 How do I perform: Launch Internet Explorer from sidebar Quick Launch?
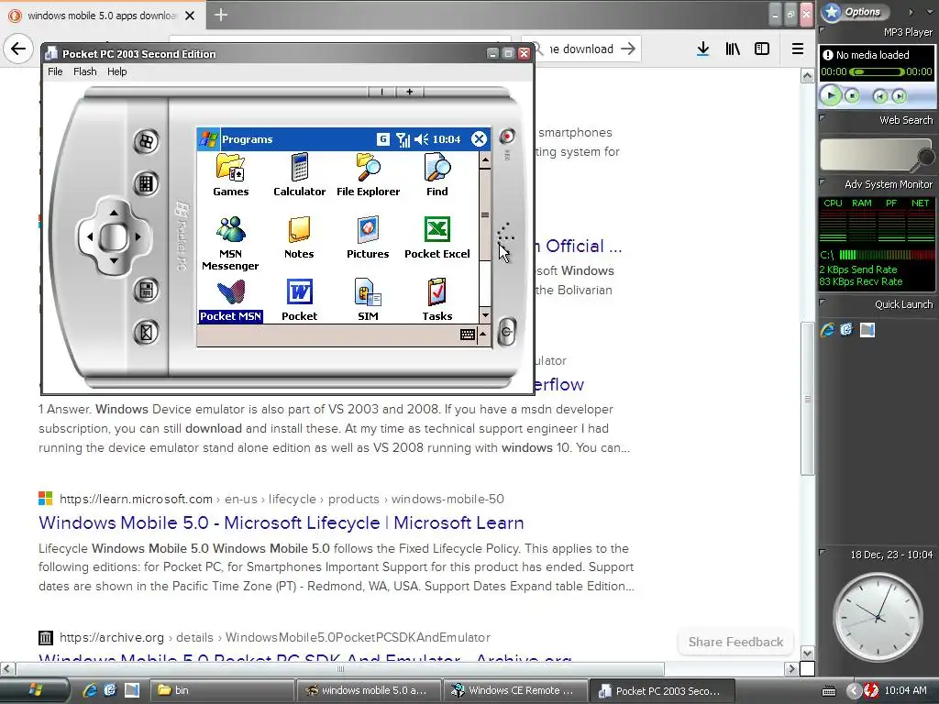point(828,330)
